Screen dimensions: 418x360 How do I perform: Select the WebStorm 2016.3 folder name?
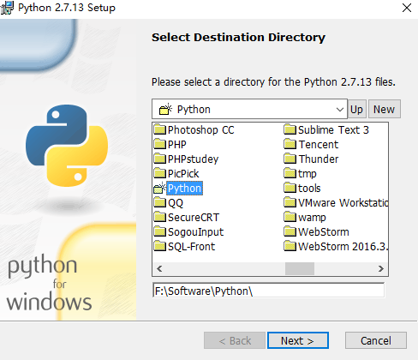coord(343,247)
